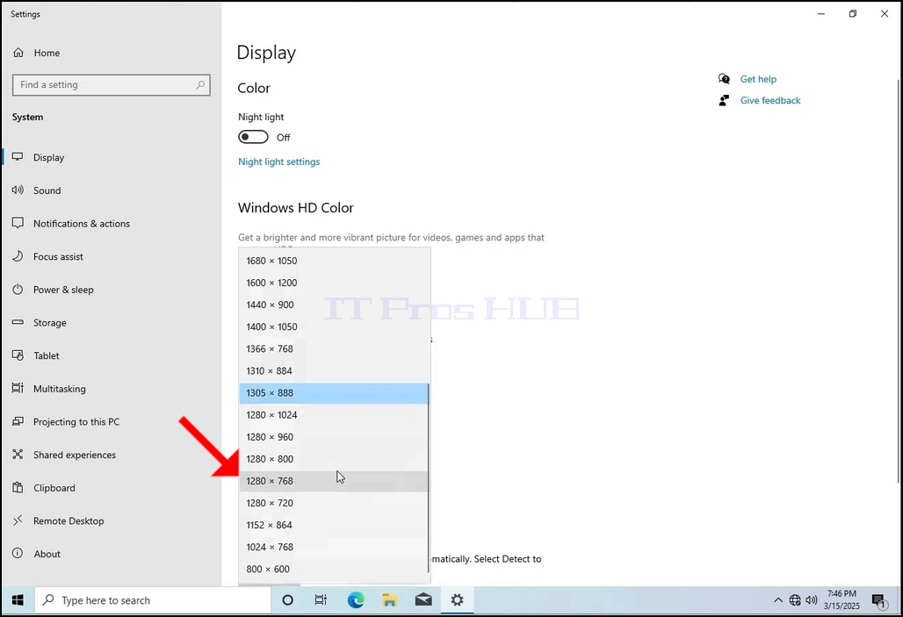The height and width of the screenshot is (617, 903).
Task: Open File Explorer from the taskbar
Action: 390,600
